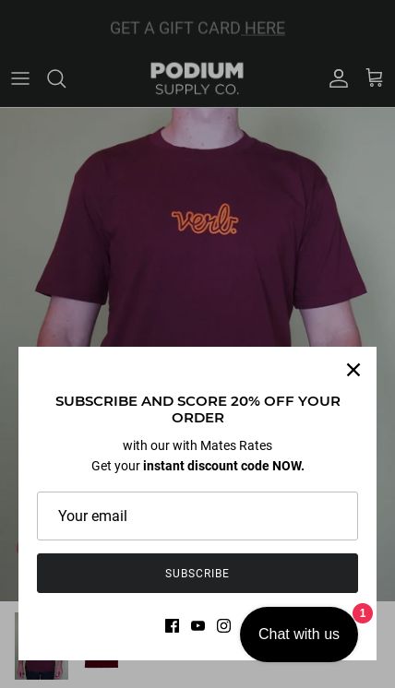Go to Podium Supply Co. homepage logo
The image size is (395, 688).
197,78
